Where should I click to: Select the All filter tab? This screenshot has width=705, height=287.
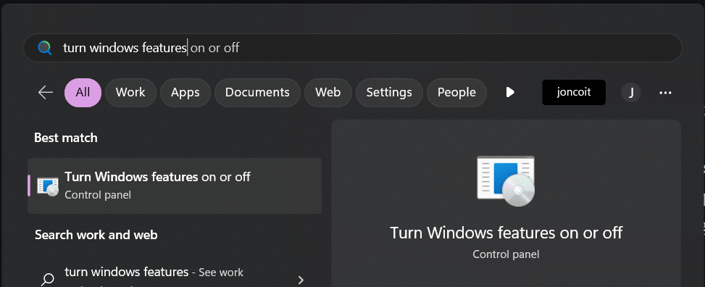coord(83,93)
